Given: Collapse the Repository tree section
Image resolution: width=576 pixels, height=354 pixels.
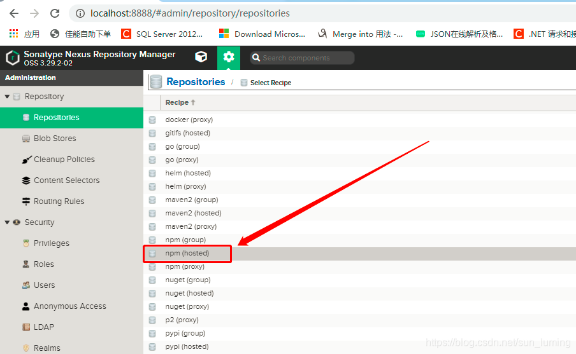Looking at the screenshot, I should [x=7, y=97].
